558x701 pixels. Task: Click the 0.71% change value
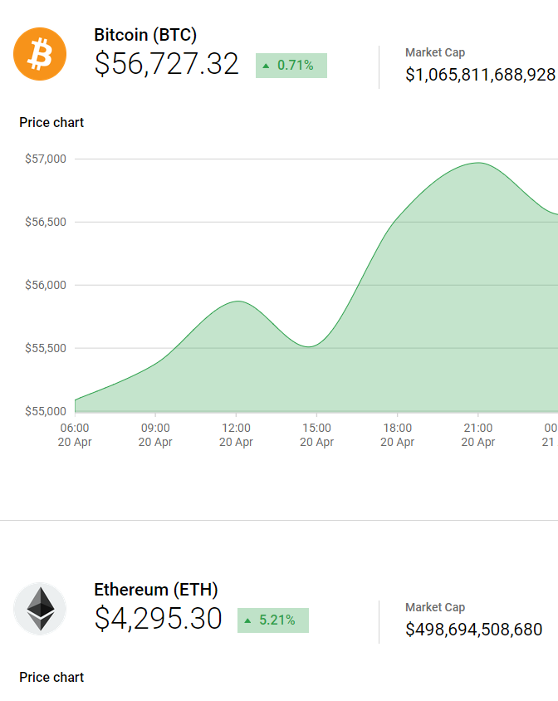point(295,66)
